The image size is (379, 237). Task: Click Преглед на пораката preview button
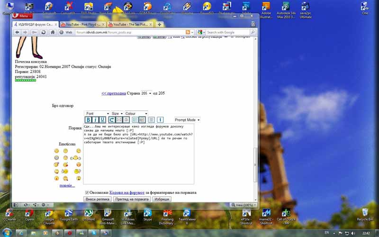pos(132,199)
